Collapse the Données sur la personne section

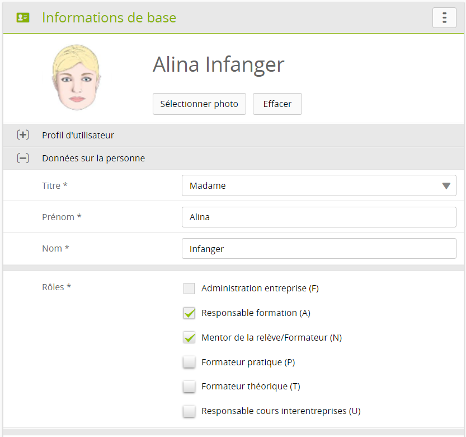tap(93, 159)
